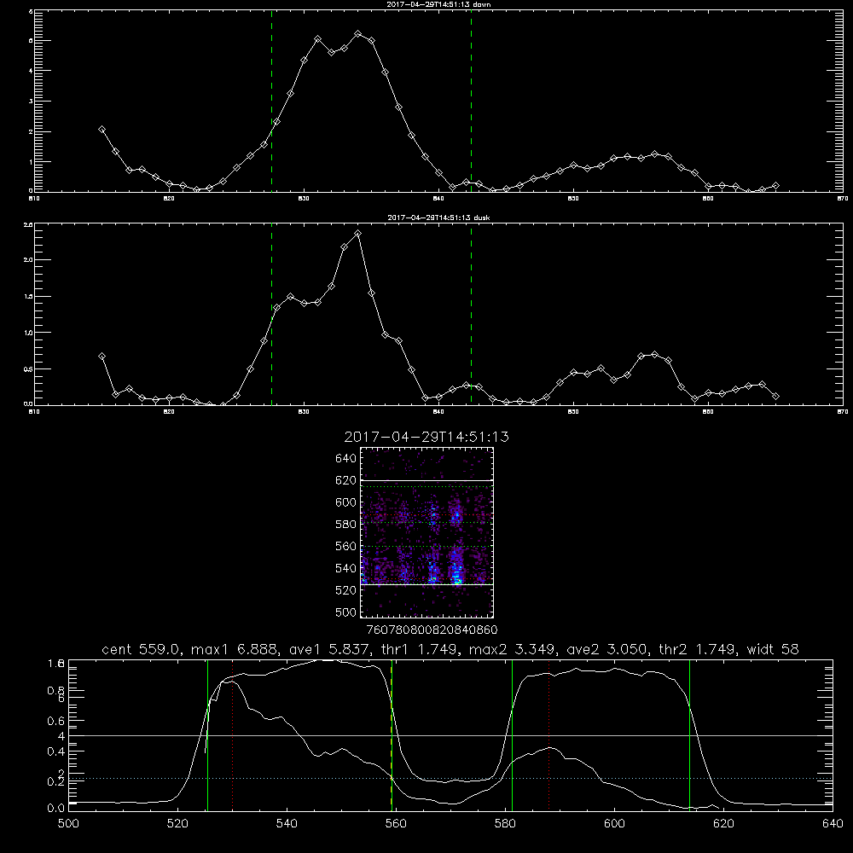853x853 pixels.
Task: Click the highest diamond marker in the dusk plot
Action: pos(357,234)
